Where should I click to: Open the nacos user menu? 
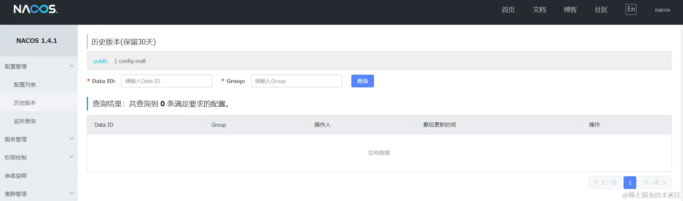point(663,10)
